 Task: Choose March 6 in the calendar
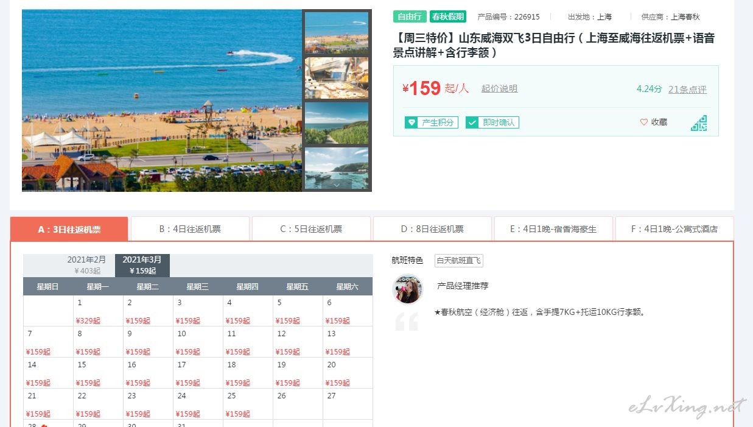coord(348,311)
